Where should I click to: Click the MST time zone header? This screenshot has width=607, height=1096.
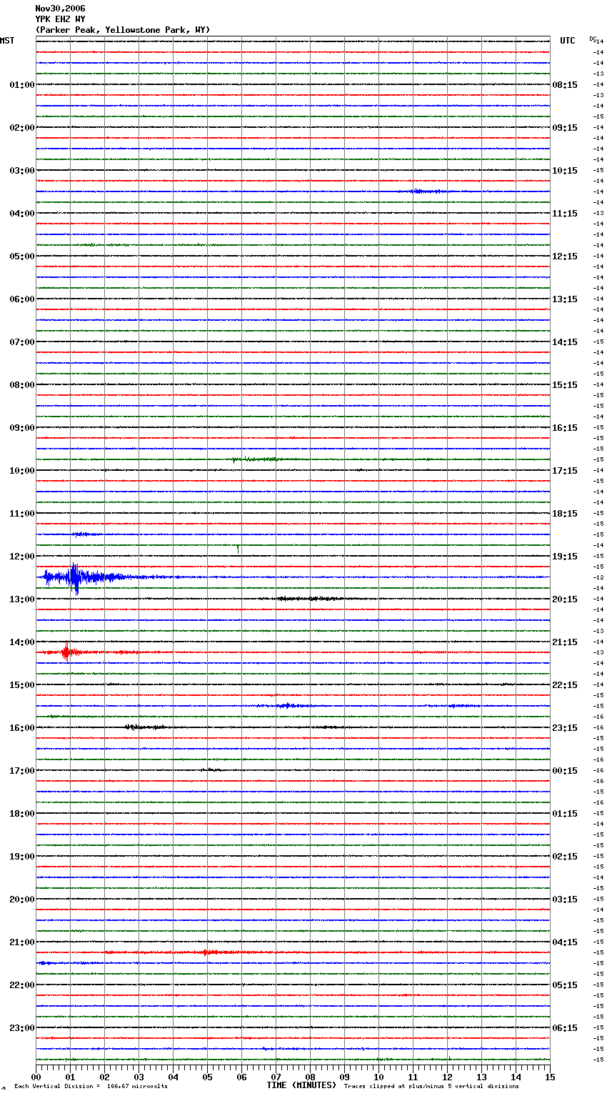pyautogui.click(x=7, y=41)
